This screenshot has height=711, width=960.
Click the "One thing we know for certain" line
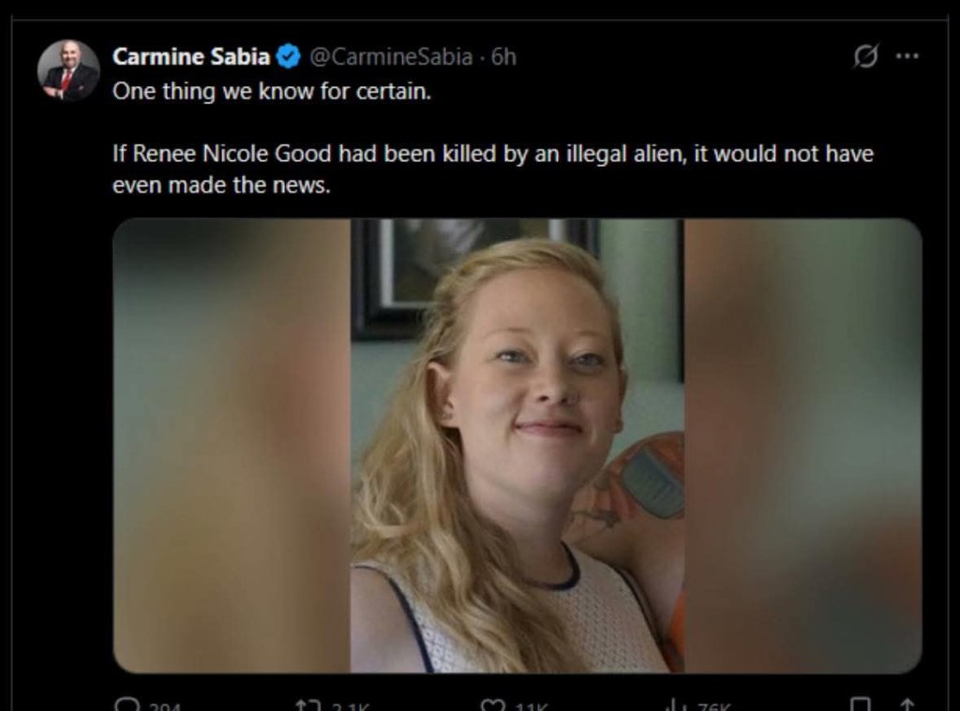[x=272, y=93]
